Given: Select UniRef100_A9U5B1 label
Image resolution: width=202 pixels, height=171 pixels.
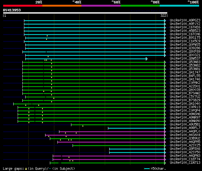Looking at the screenshot, I should tap(185, 125).
